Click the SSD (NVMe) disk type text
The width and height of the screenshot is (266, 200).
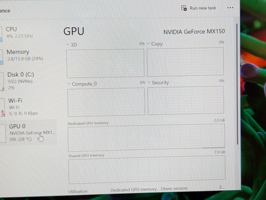(x=20, y=81)
